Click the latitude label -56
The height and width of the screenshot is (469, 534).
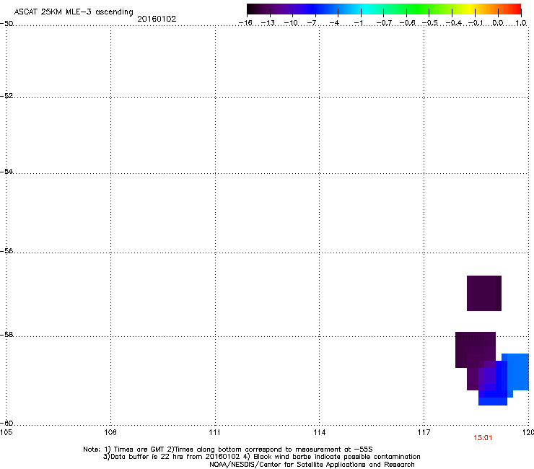click(6, 251)
